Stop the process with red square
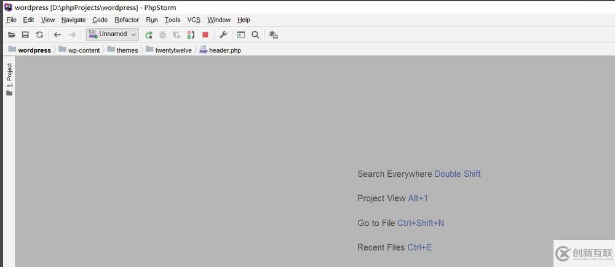Image resolution: width=615 pixels, height=267 pixels. [x=205, y=35]
